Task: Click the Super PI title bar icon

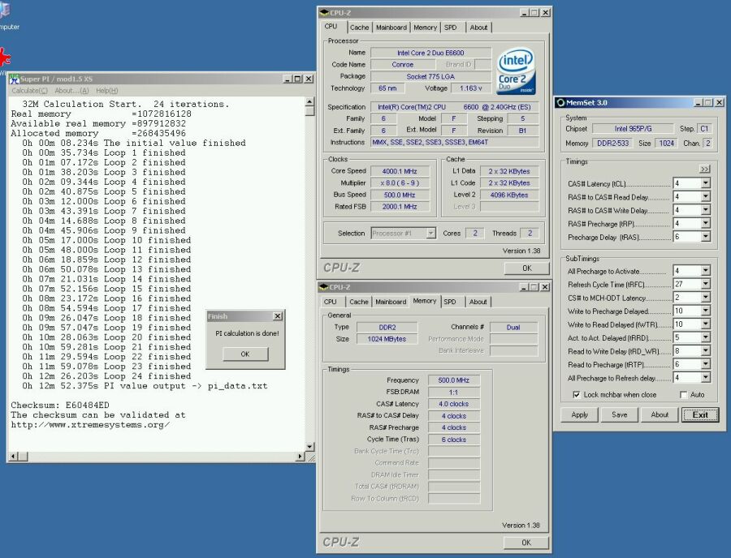Action: [15, 79]
